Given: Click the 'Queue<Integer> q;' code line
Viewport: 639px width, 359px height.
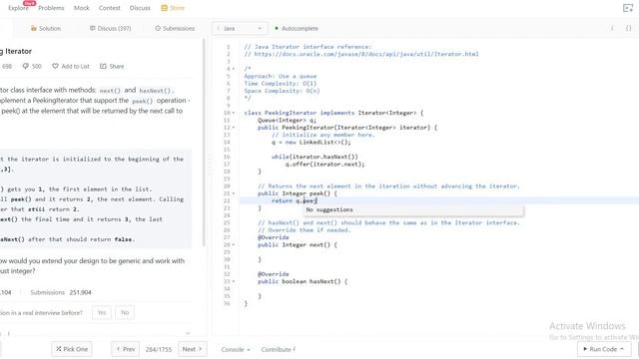Looking at the screenshot, I should tap(287, 120).
